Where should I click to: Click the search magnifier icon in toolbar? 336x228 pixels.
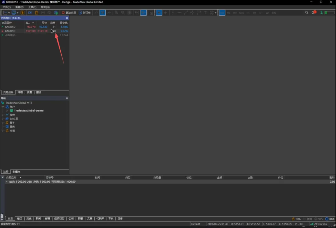(307, 13)
